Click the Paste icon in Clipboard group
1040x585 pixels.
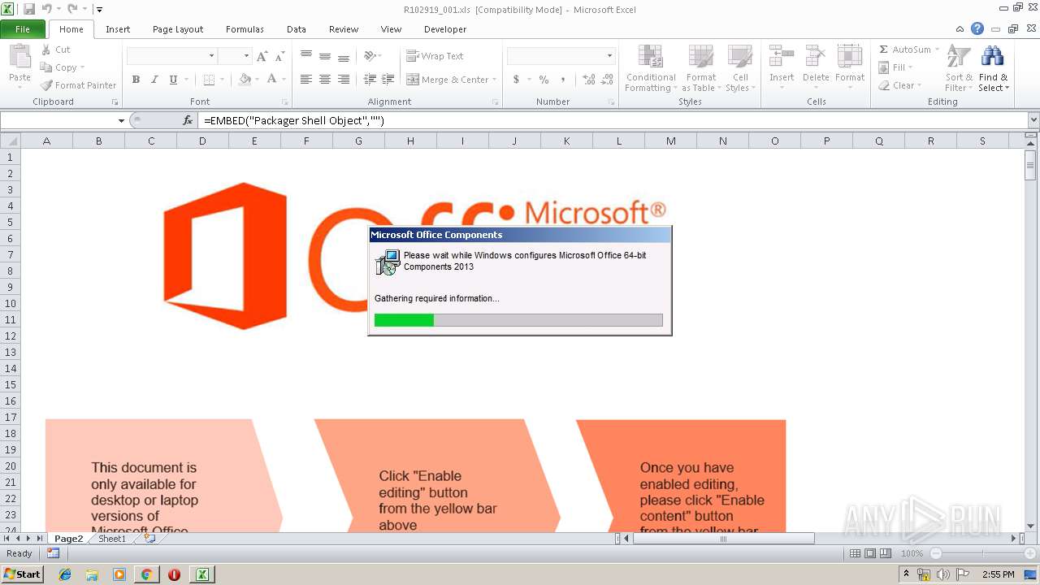point(19,57)
